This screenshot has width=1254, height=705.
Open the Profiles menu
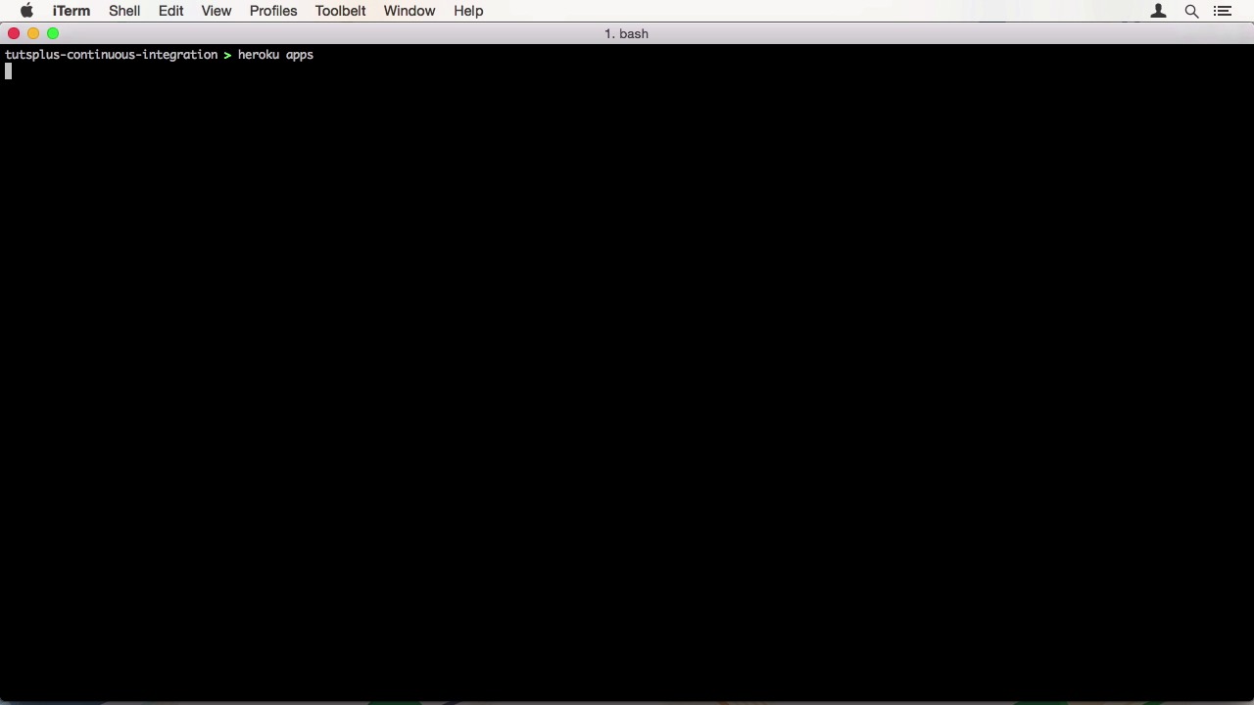(x=273, y=11)
